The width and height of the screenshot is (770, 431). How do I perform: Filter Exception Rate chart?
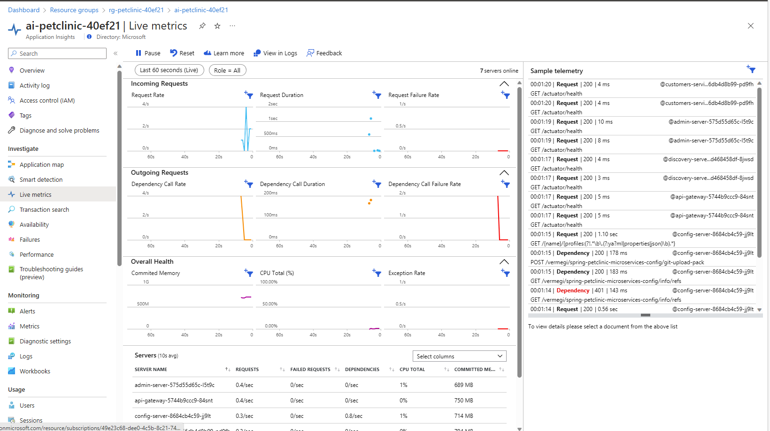[505, 273]
